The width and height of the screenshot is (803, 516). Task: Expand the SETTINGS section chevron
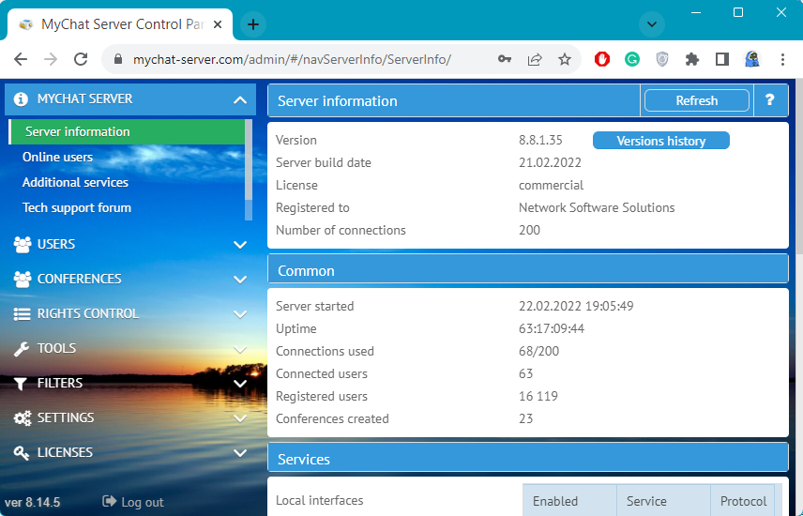tap(239, 418)
